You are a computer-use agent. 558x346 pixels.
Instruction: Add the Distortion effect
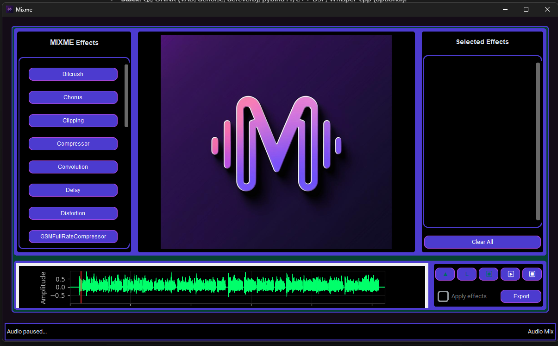(73, 213)
